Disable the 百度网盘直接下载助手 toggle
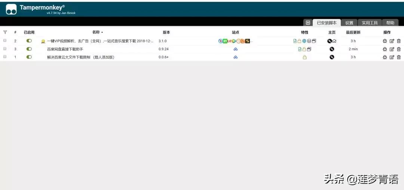This screenshot has height=190, width=404. tap(29, 49)
